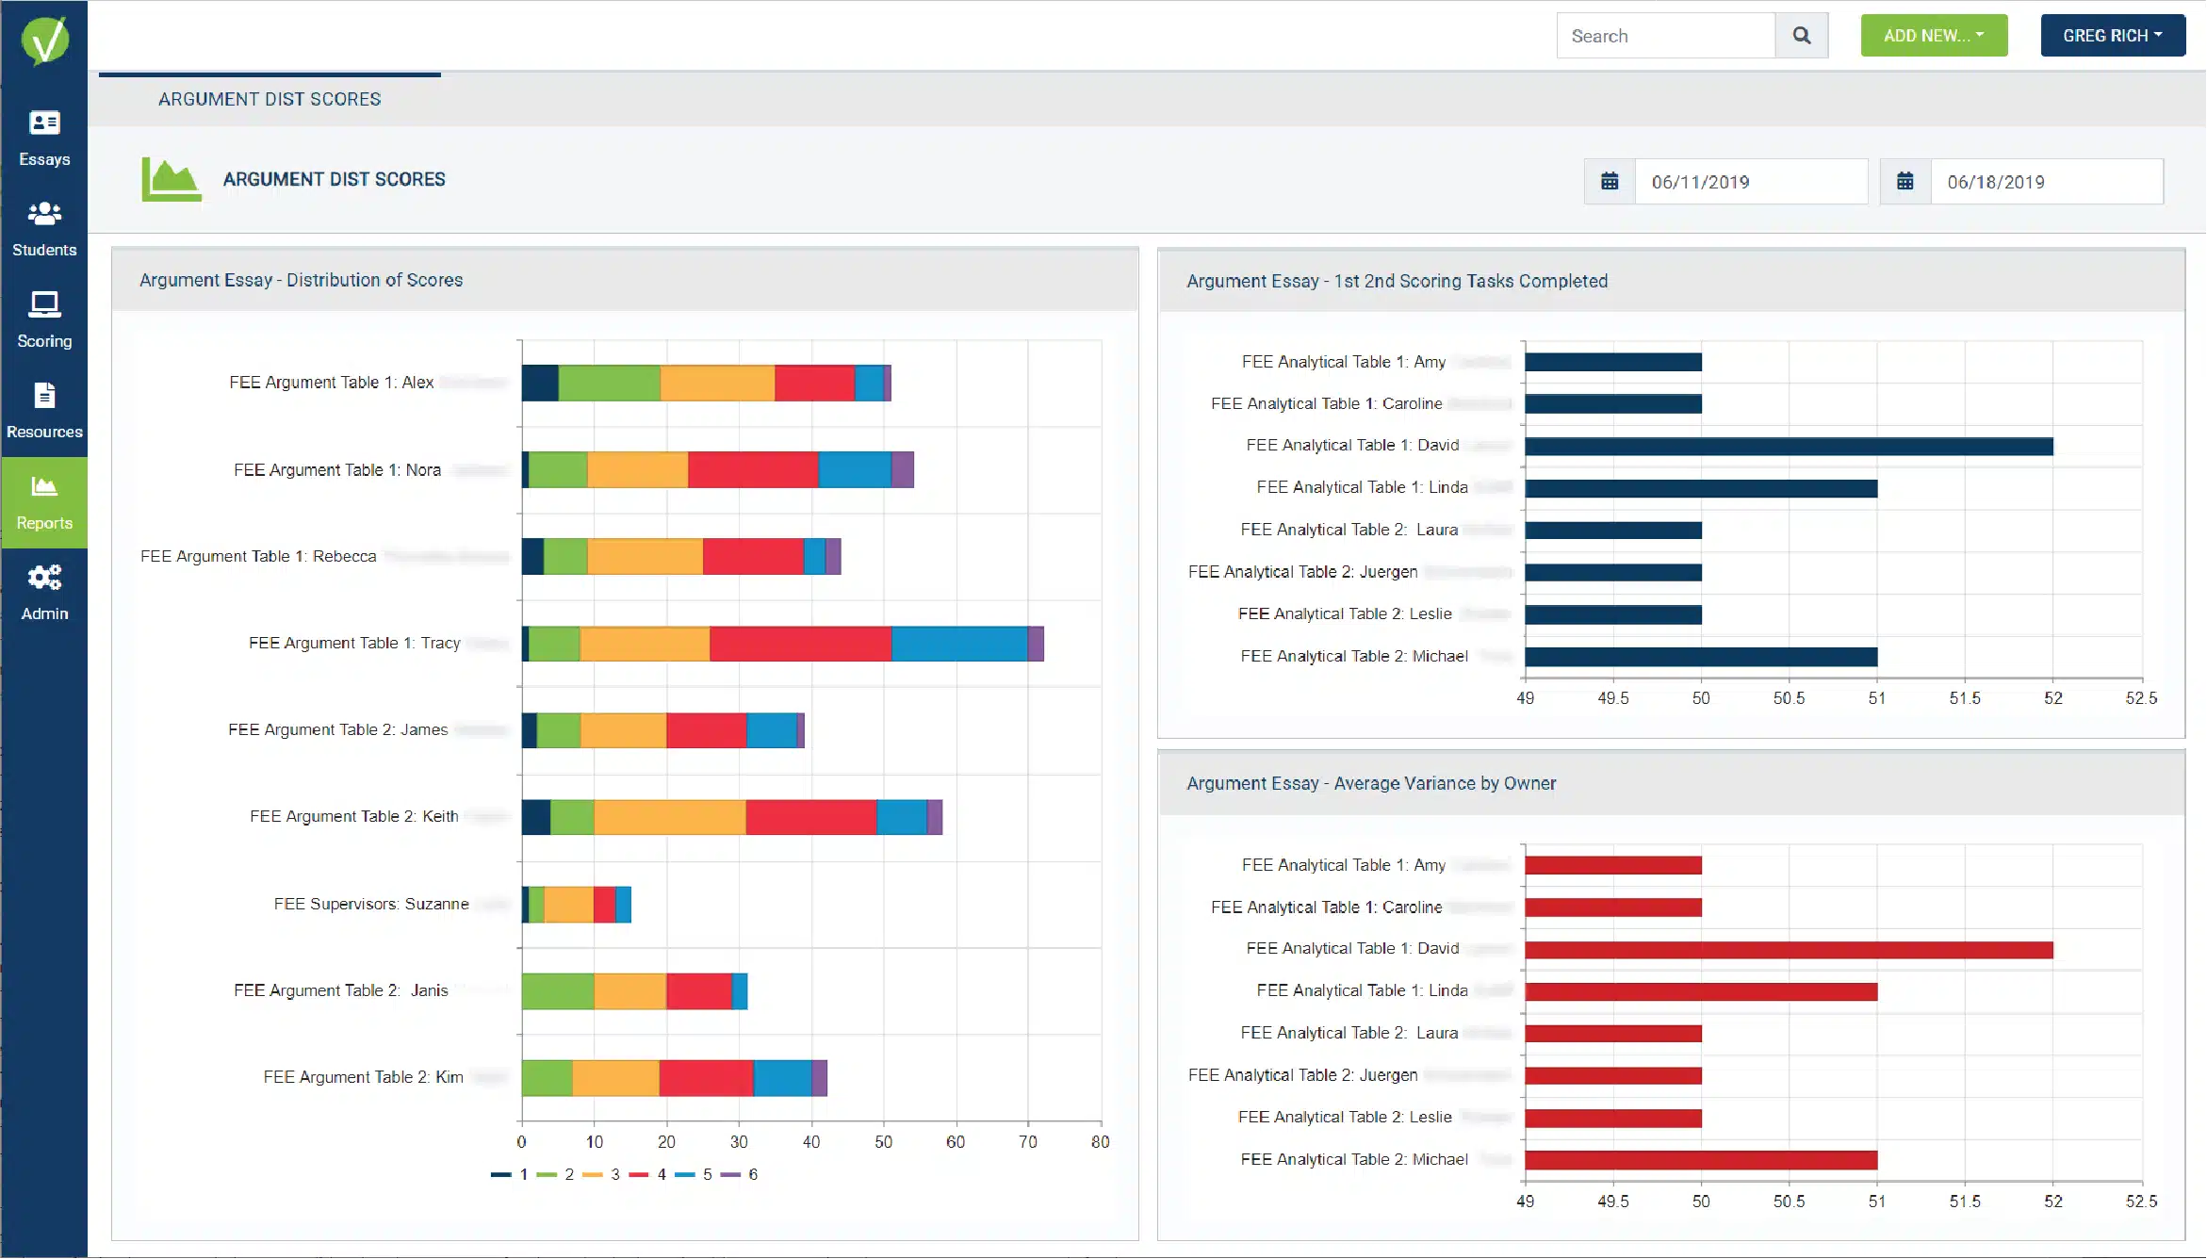This screenshot has height=1259, width=2207.
Task: Expand the ADD NEW dropdown
Action: 1933,36
